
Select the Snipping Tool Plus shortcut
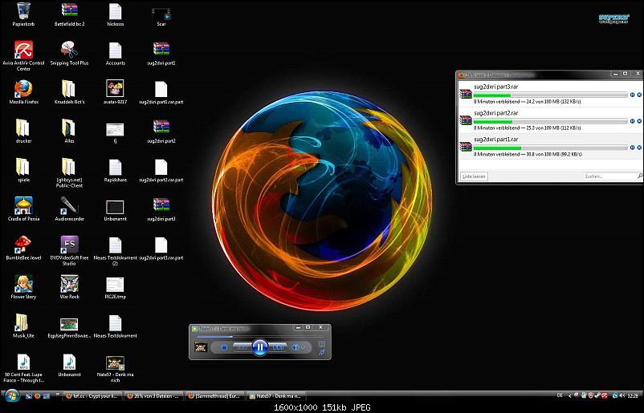click(69, 53)
